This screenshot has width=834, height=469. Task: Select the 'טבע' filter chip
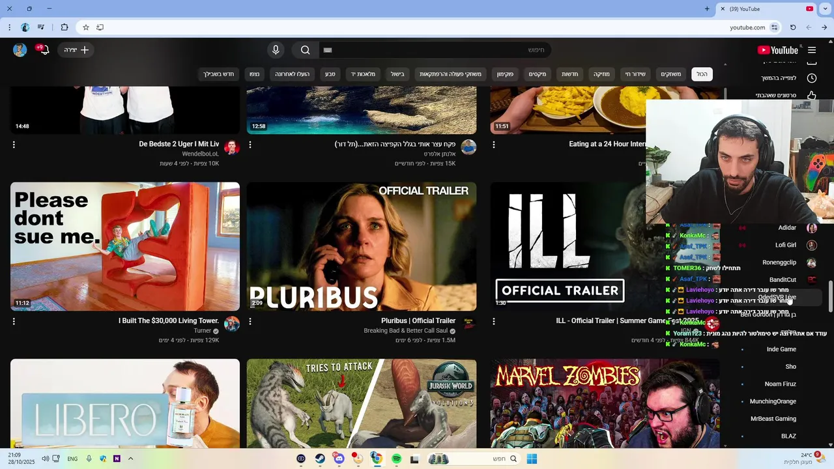(x=330, y=74)
